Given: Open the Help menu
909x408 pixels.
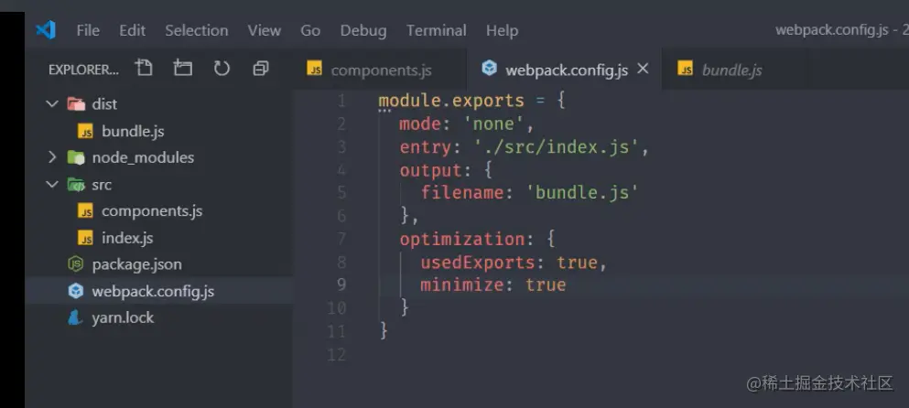Looking at the screenshot, I should (x=502, y=31).
